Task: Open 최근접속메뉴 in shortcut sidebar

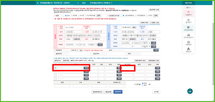Action: (x=188, y=28)
